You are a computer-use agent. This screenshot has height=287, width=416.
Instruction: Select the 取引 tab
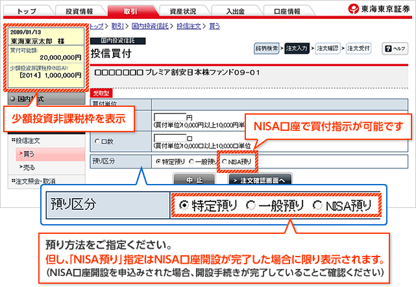click(x=130, y=11)
